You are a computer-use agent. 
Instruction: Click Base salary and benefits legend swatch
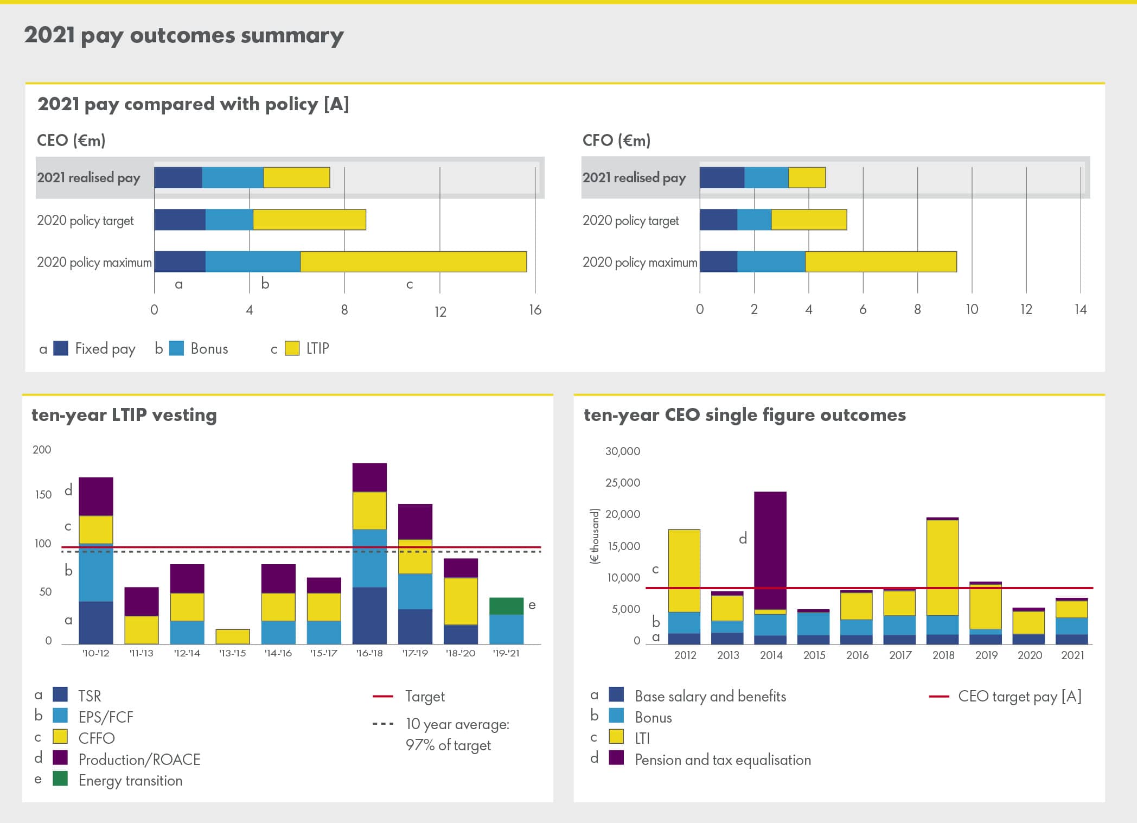[x=616, y=694]
